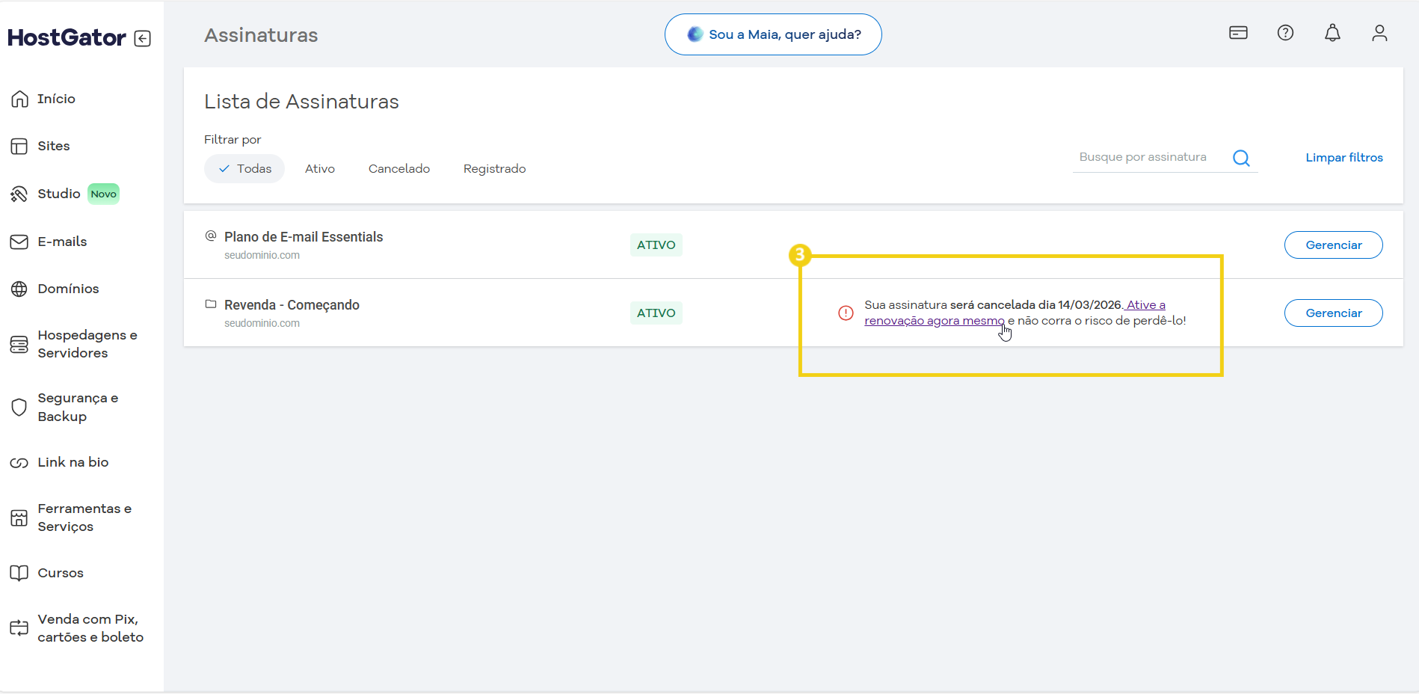The width and height of the screenshot is (1419, 694).
Task: Click Gerenciar for Plano de E-mail Essentials
Action: tap(1334, 245)
